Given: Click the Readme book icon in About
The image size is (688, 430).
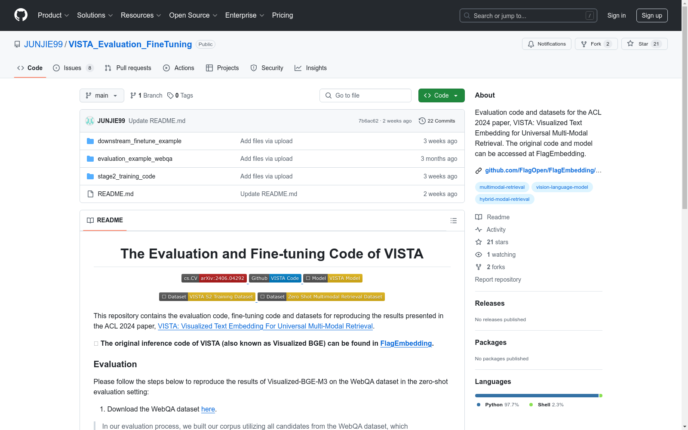Looking at the screenshot, I should pyautogui.click(x=479, y=217).
